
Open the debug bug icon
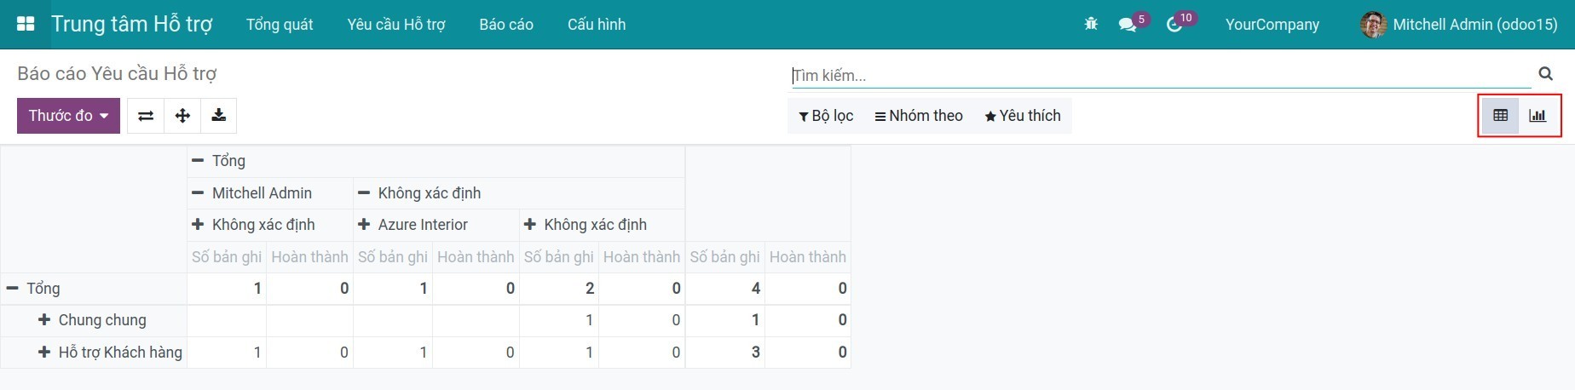pyautogui.click(x=1091, y=24)
